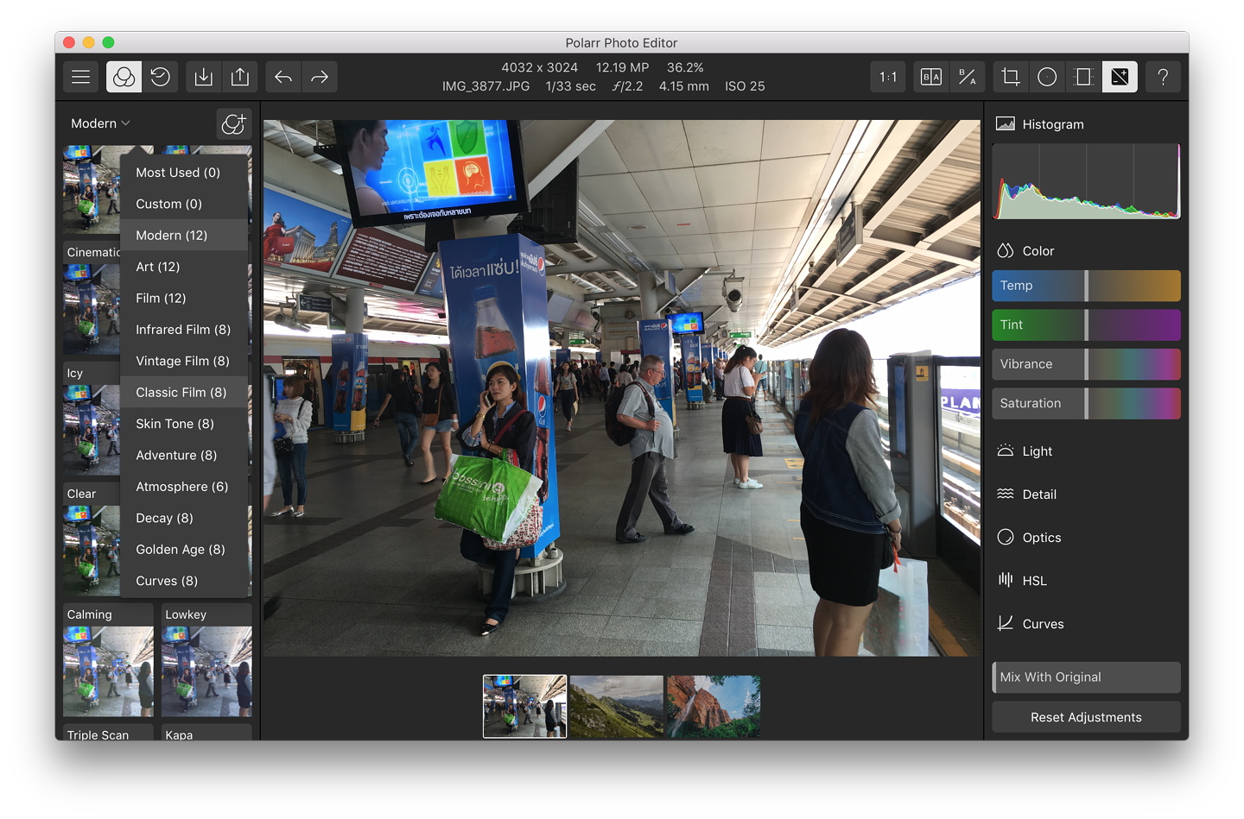The image size is (1244, 819).
Task: Choose Curves (8) filter category
Action: (184, 581)
